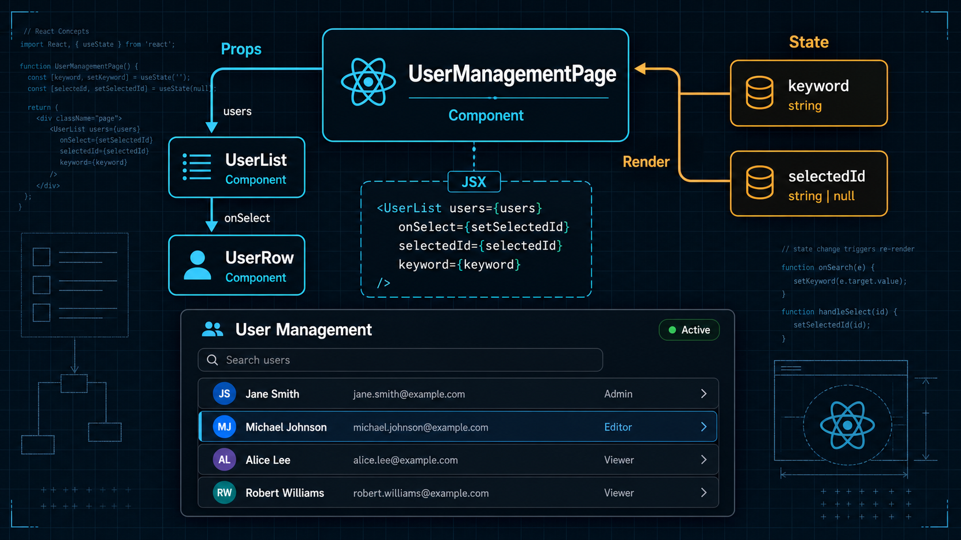Screen dimensions: 961x540
Task: Click the "users" prop arrow label
Action: tap(237, 111)
